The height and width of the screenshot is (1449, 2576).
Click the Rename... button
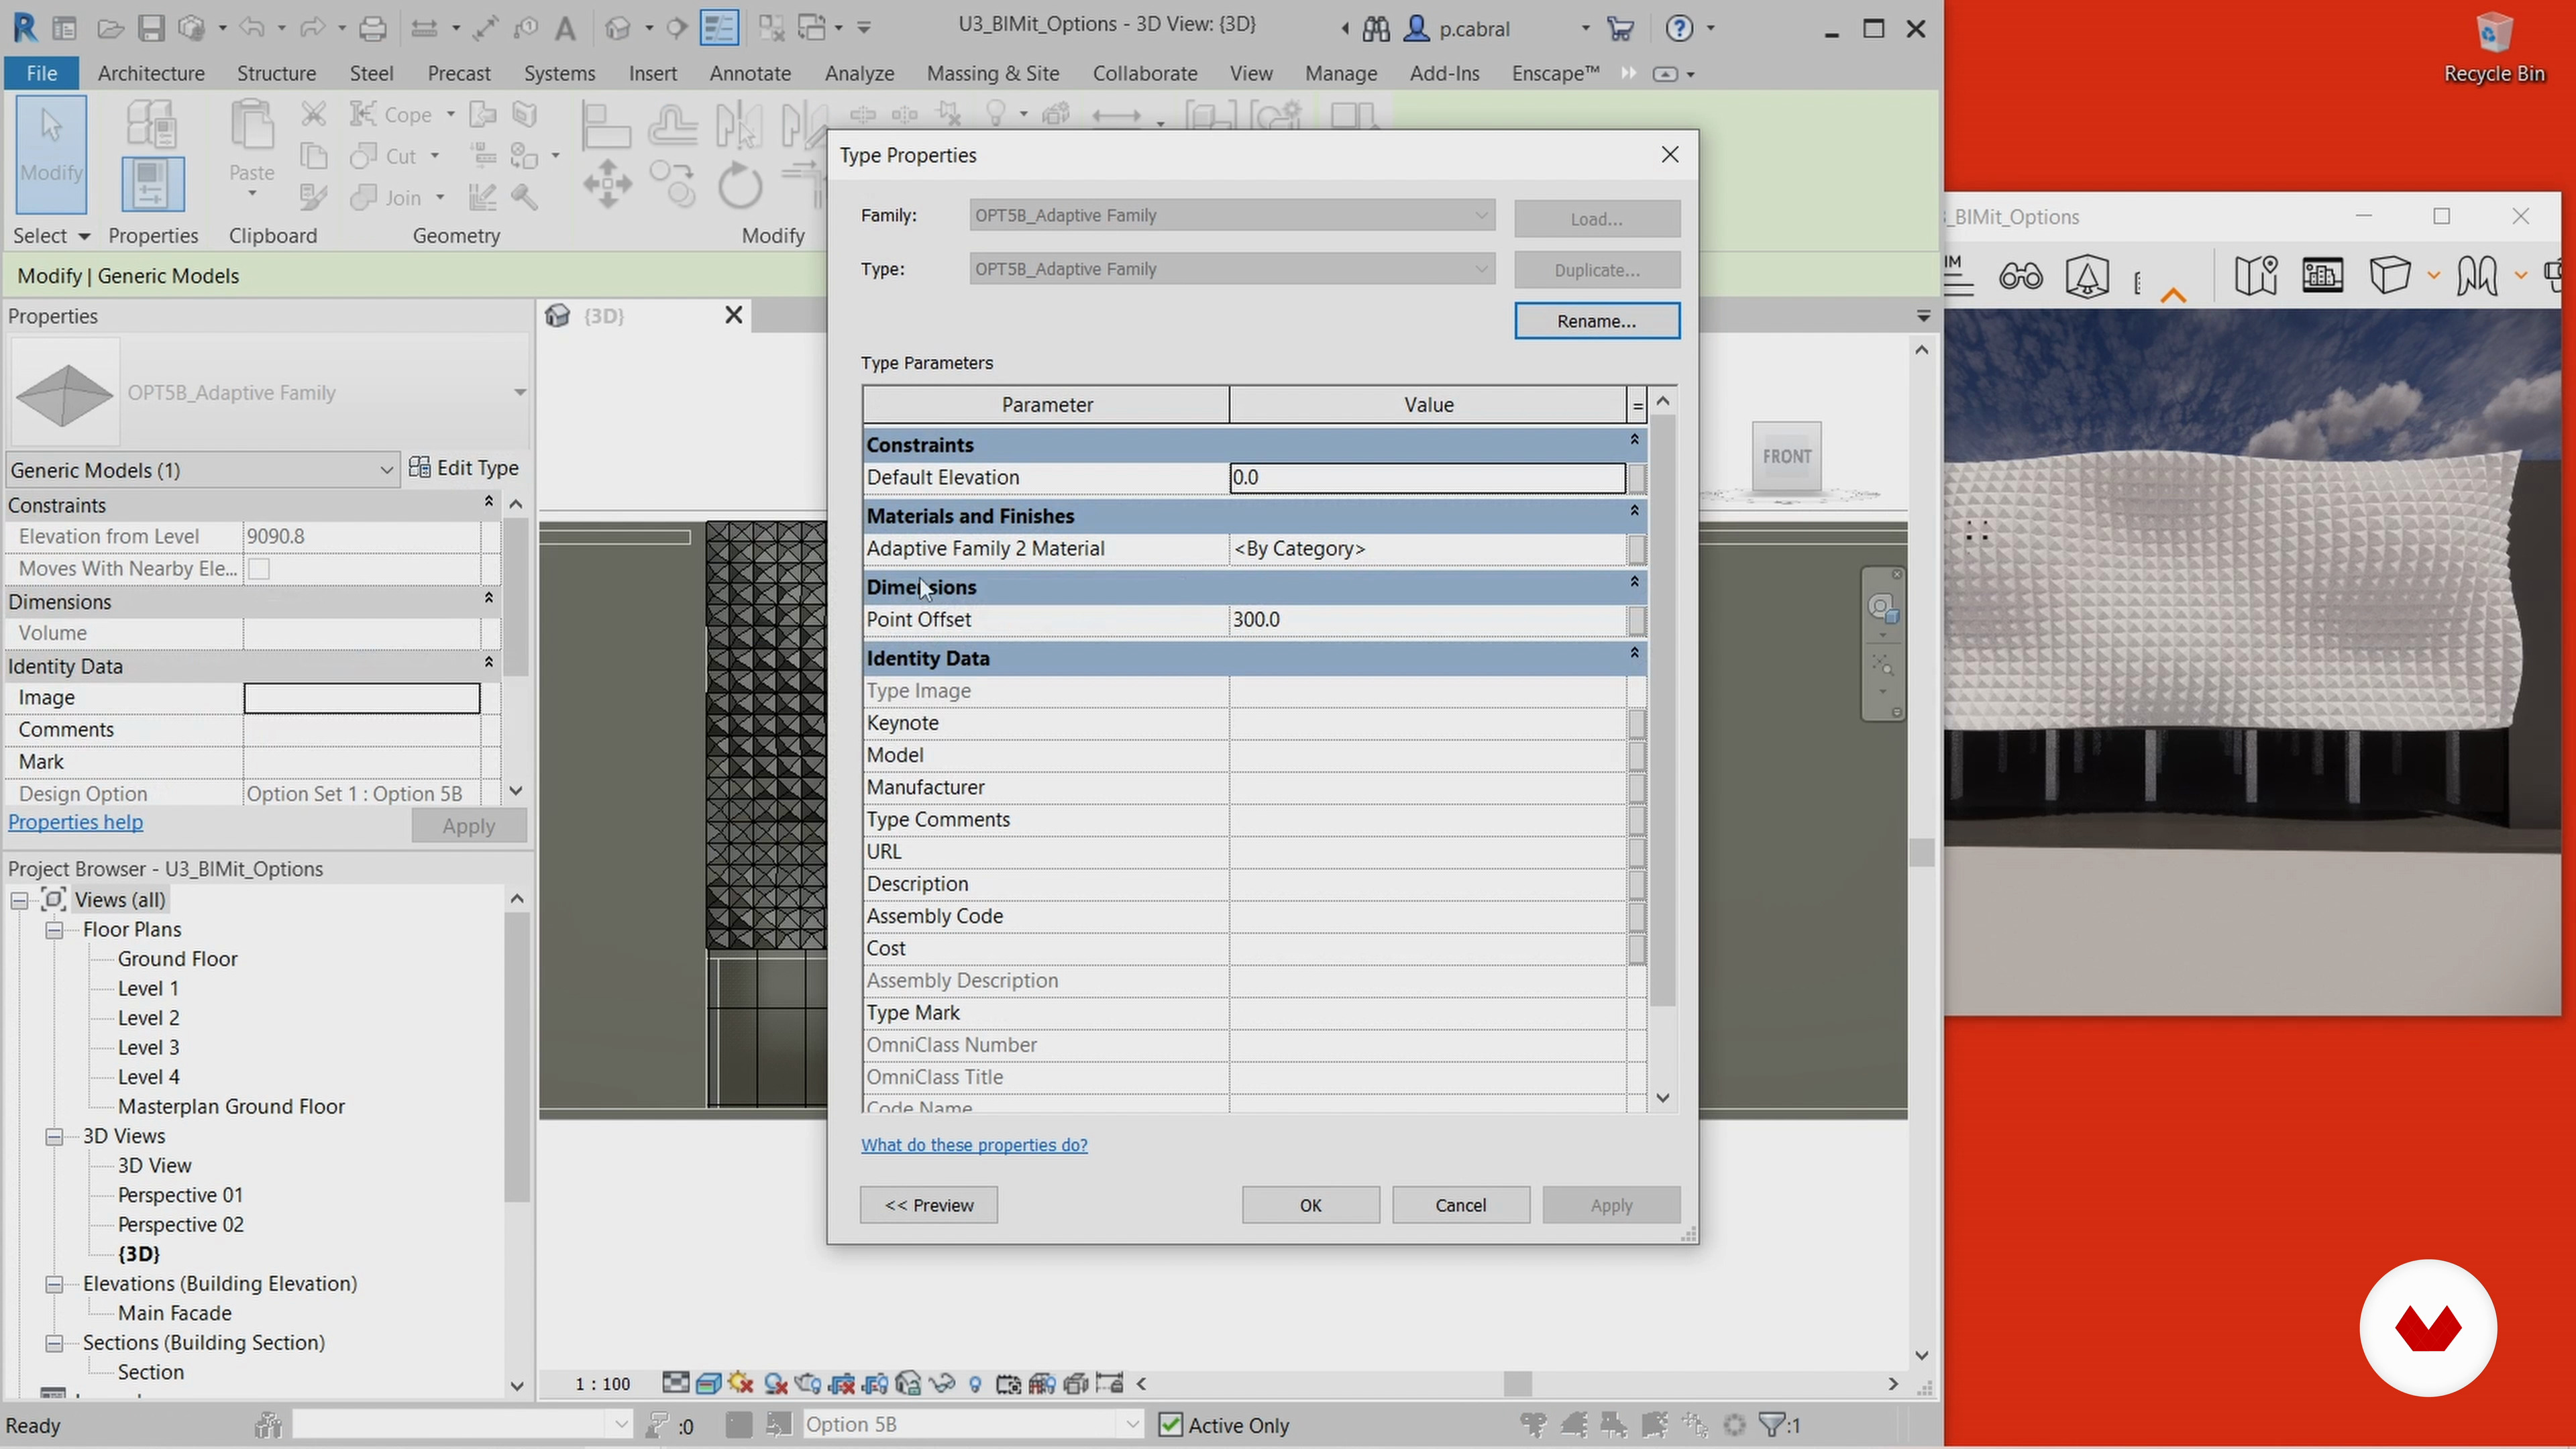click(x=1596, y=321)
